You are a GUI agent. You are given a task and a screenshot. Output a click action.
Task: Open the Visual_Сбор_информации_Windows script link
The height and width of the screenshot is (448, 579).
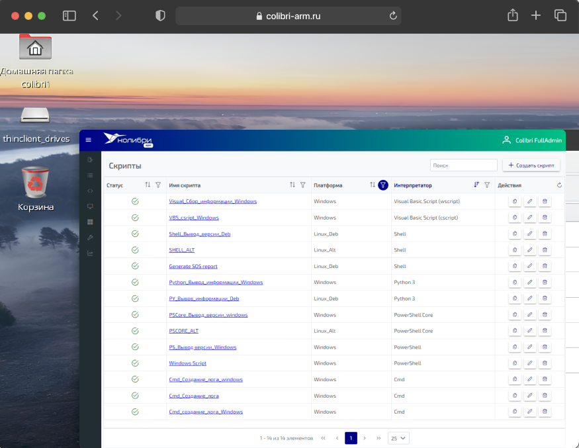click(x=212, y=201)
